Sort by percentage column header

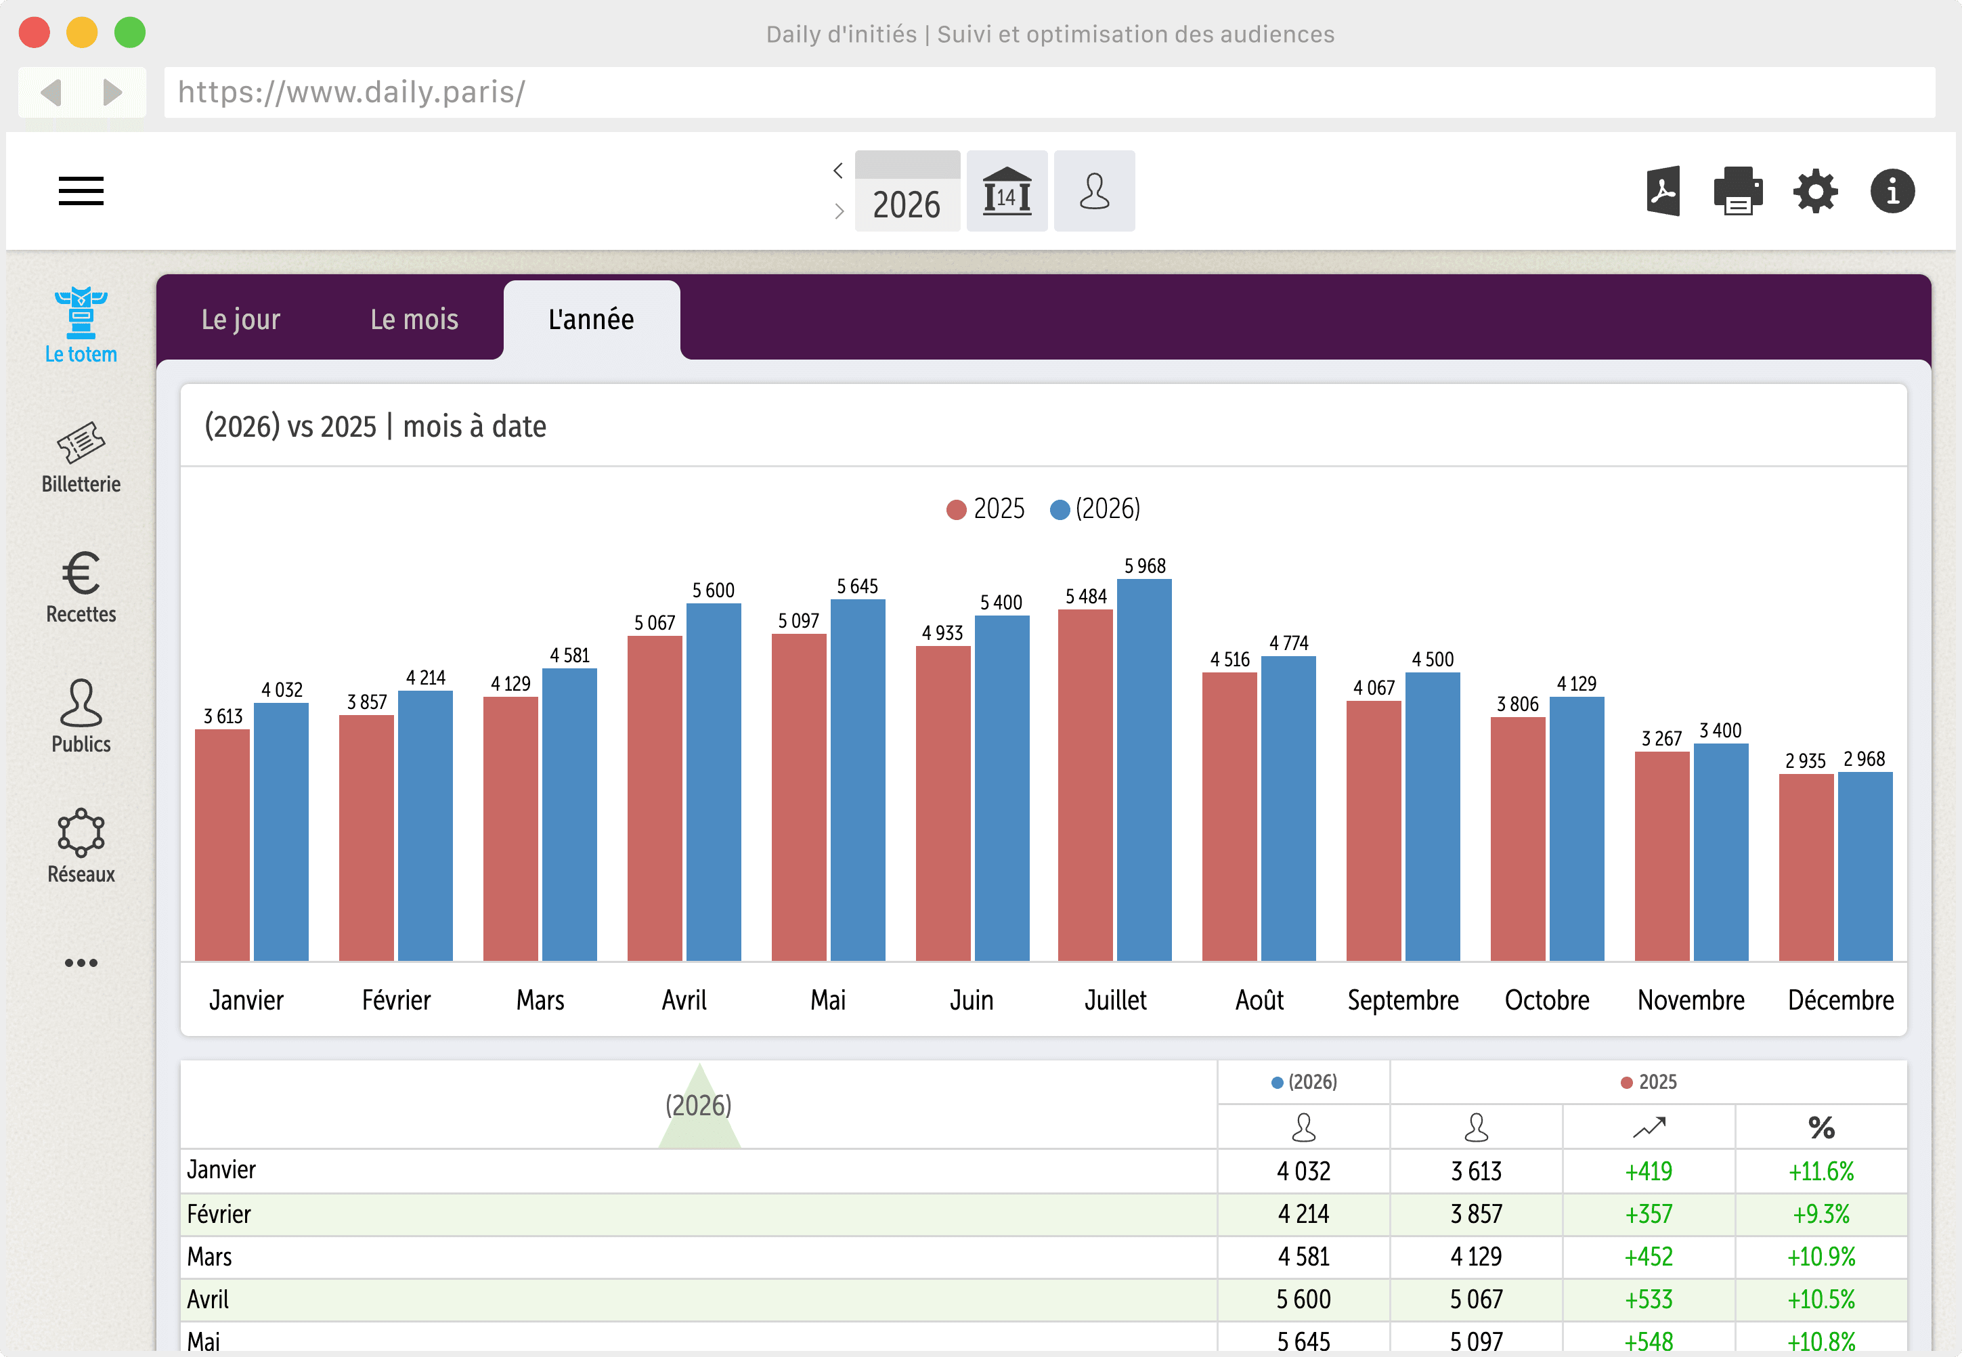(1821, 1128)
